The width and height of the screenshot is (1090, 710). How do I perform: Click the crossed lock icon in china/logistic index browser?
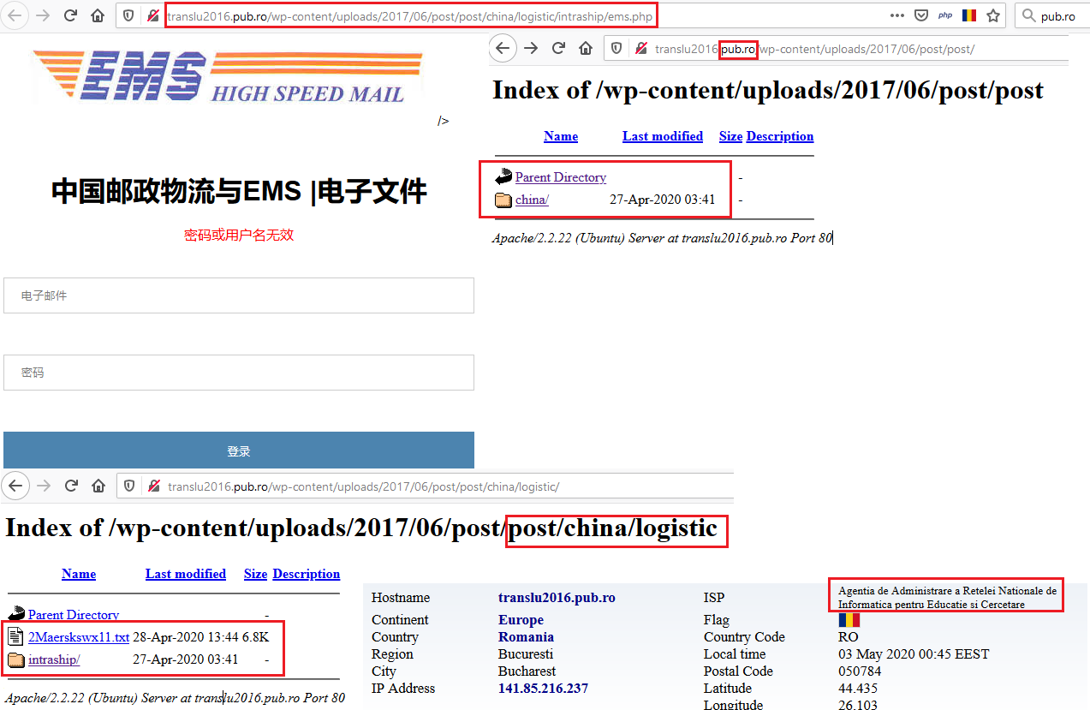(154, 486)
